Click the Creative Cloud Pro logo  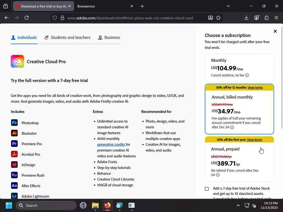(x=17, y=61)
